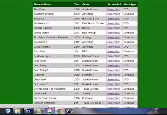167x115 pixels.
Task: Follow the Screenshot link for Deadspace 2
Action: point(114,84)
